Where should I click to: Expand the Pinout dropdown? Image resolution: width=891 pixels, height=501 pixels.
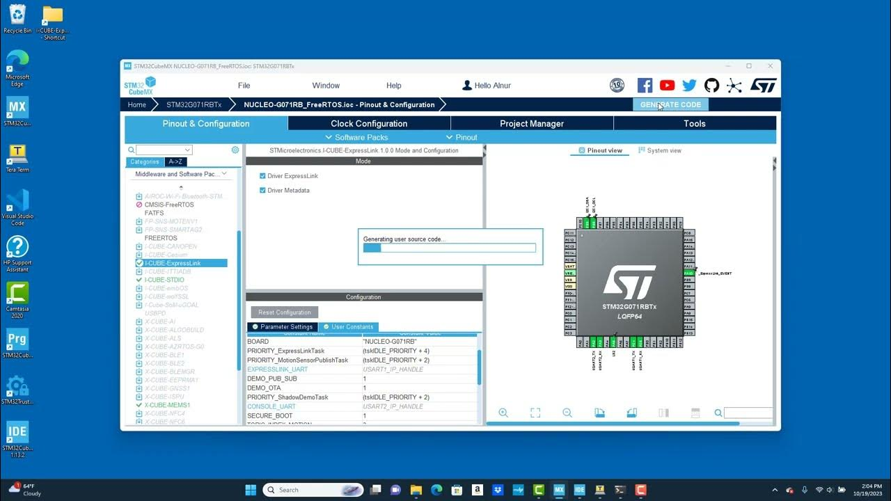click(x=462, y=137)
